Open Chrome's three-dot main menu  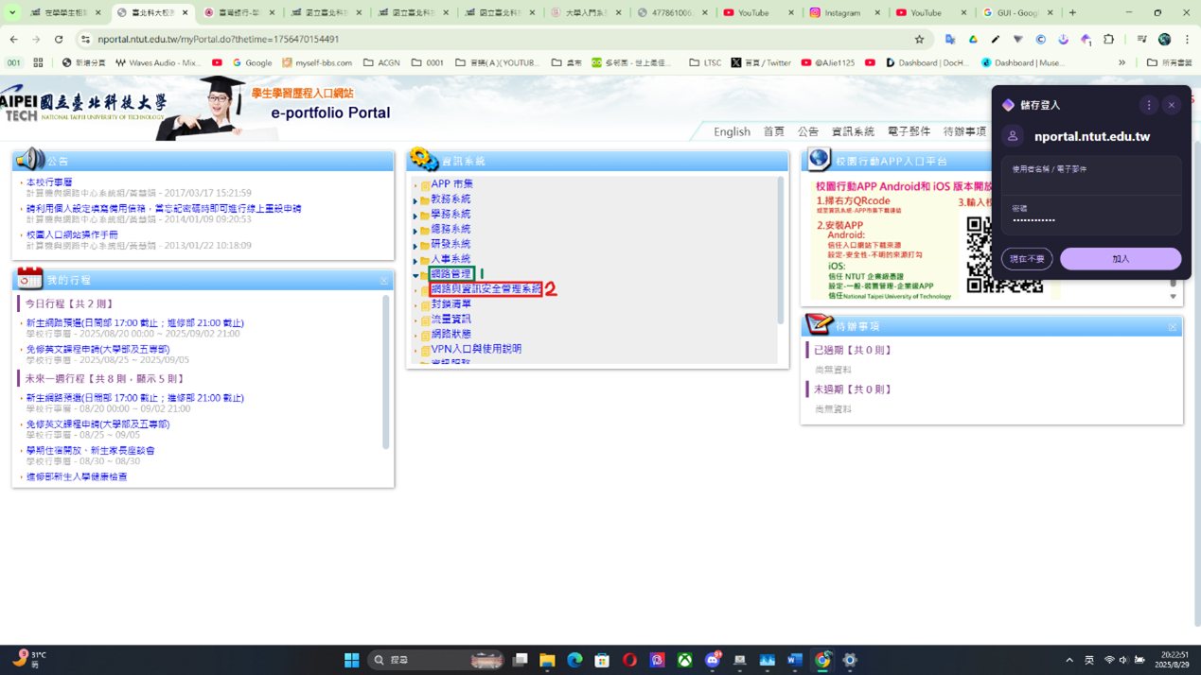coord(1187,40)
